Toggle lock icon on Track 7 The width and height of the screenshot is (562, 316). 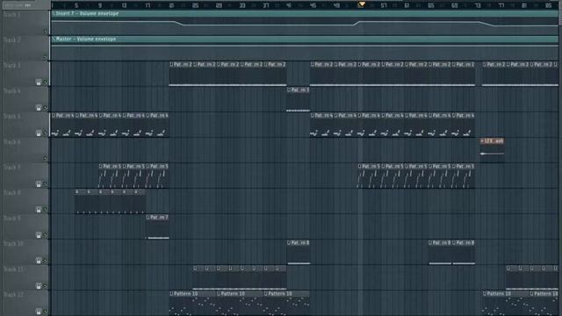39,184
